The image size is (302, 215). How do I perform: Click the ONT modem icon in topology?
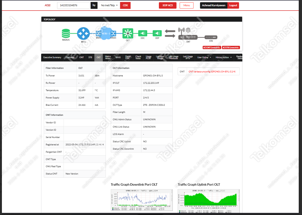(x=188, y=37)
